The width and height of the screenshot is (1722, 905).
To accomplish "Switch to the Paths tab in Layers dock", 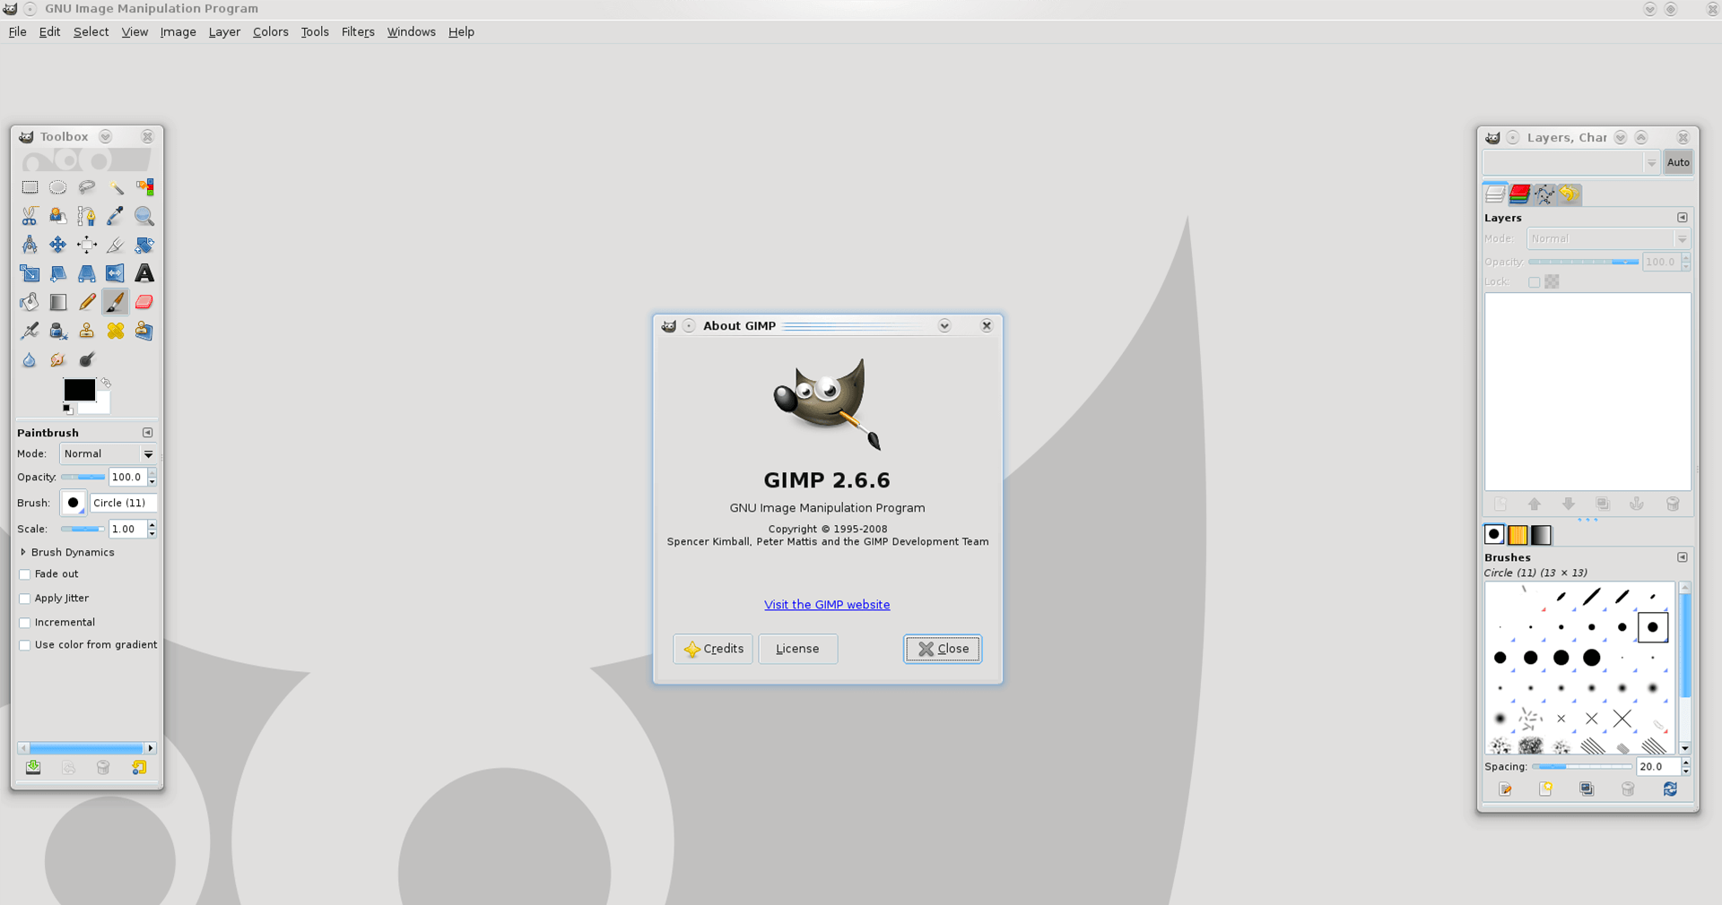I will 1544,194.
